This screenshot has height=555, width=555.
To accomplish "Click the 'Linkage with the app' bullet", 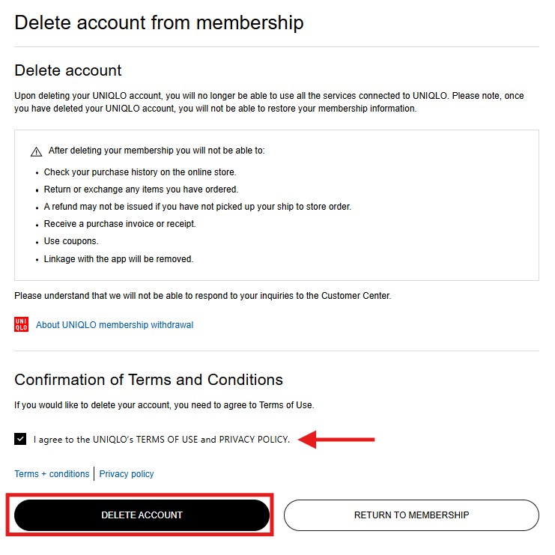I will 118,259.
